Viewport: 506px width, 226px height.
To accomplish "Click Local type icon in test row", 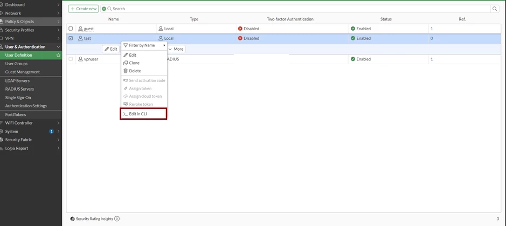I will pyautogui.click(x=161, y=38).
